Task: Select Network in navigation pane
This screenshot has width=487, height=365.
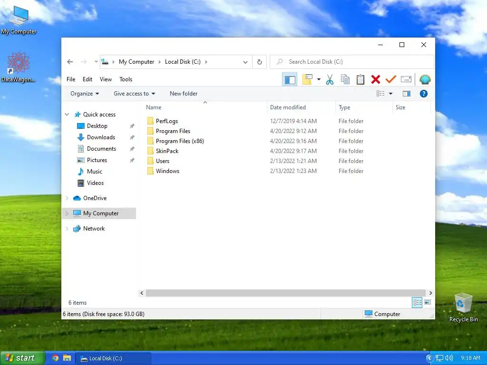Action: [94, 229]
